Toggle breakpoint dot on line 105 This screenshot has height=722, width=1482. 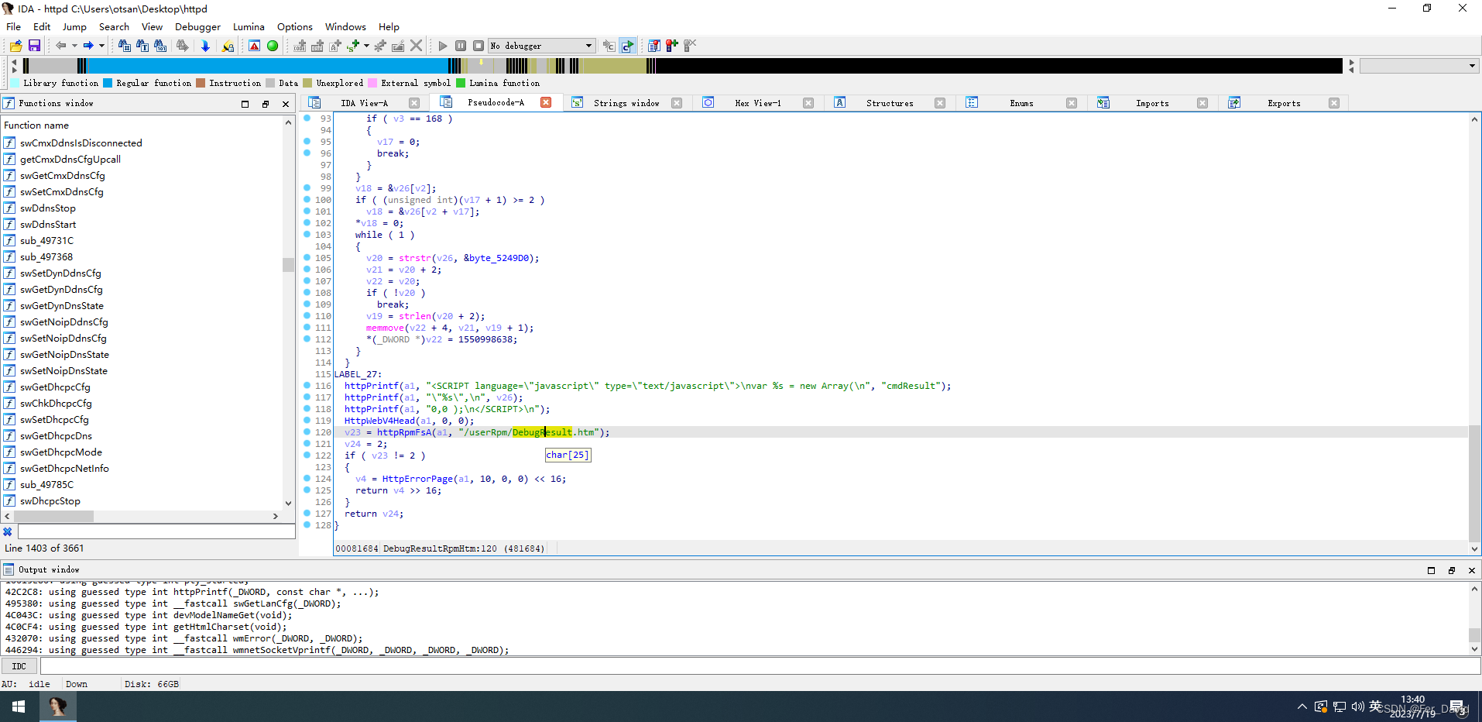coord(307,257)
